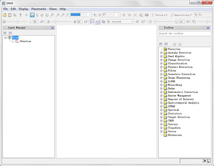Image resolution: width=214 pixels, height=166 pixels.
Task: Select the Spectral folder label
Action: 173,110
